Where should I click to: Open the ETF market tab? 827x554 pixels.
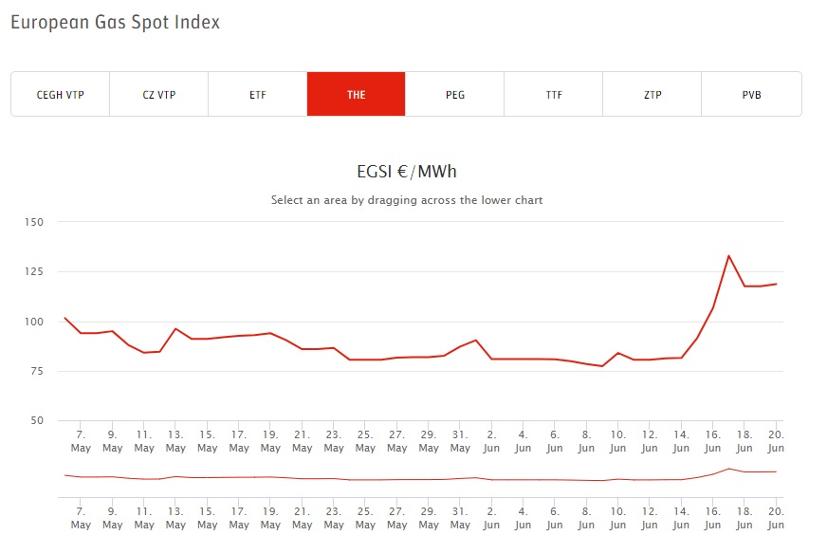coord(258,95)
